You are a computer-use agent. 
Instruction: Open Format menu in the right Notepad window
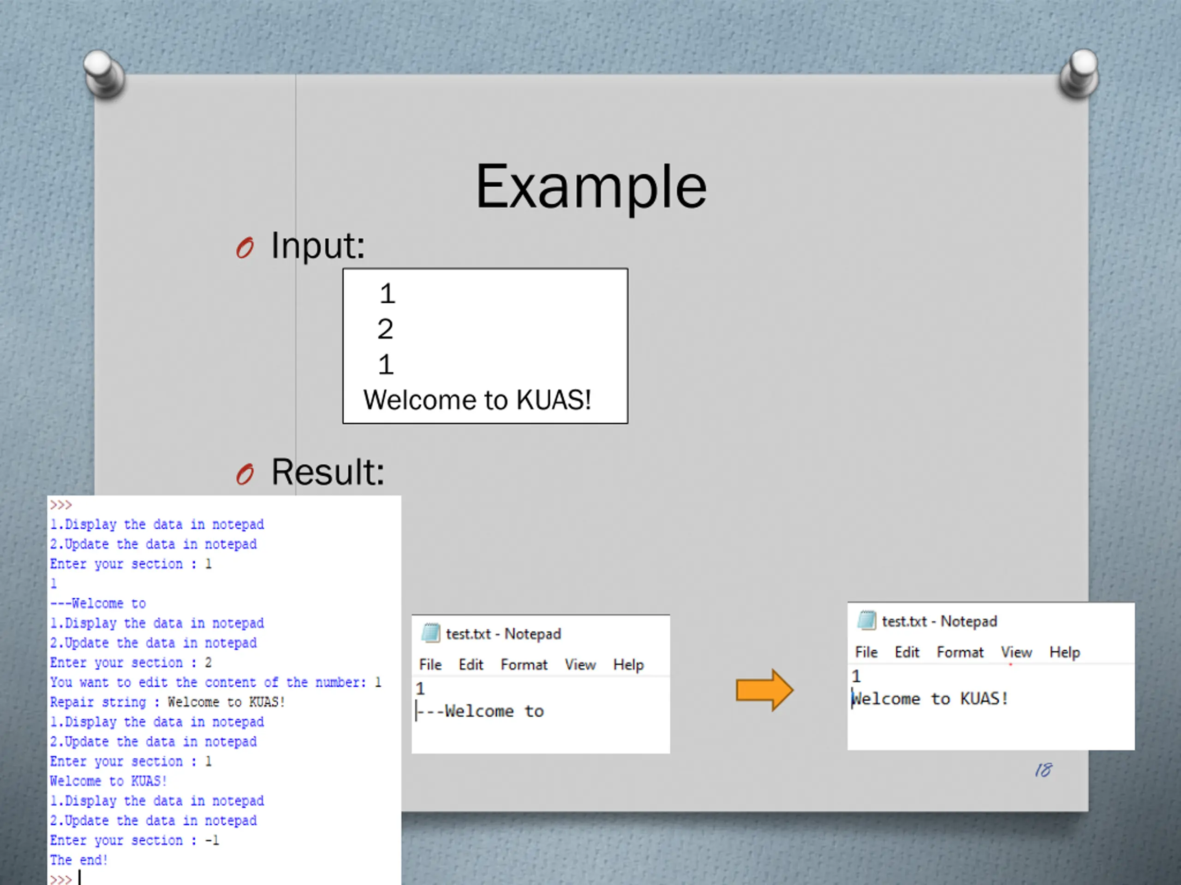(960, 652)
